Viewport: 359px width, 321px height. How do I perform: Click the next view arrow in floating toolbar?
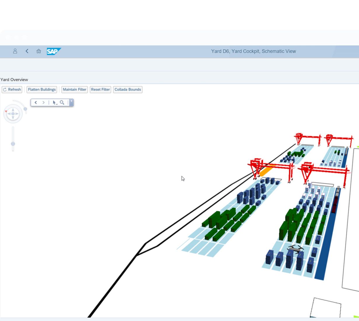point(43,102)
